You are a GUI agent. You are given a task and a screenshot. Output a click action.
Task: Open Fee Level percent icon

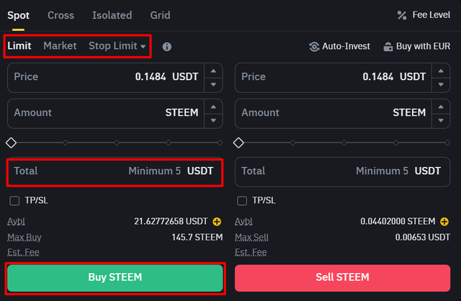pos(402,15)
